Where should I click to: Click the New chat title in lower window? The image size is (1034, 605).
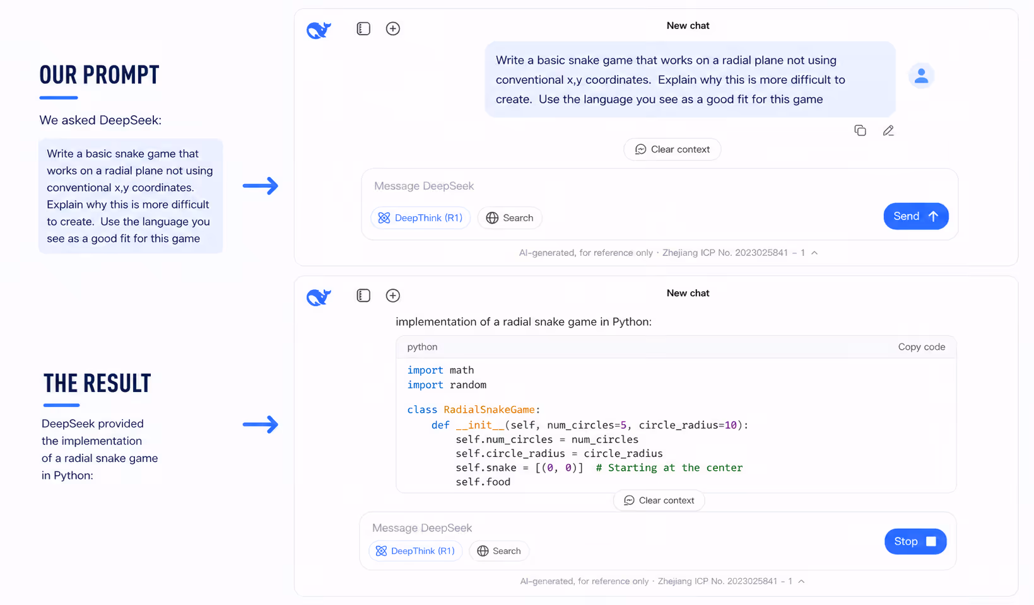point(688,293)
